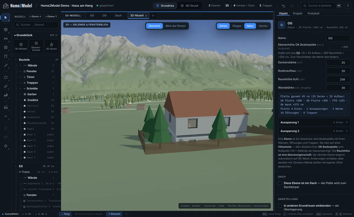Expand the Garten group

[20, 94]
